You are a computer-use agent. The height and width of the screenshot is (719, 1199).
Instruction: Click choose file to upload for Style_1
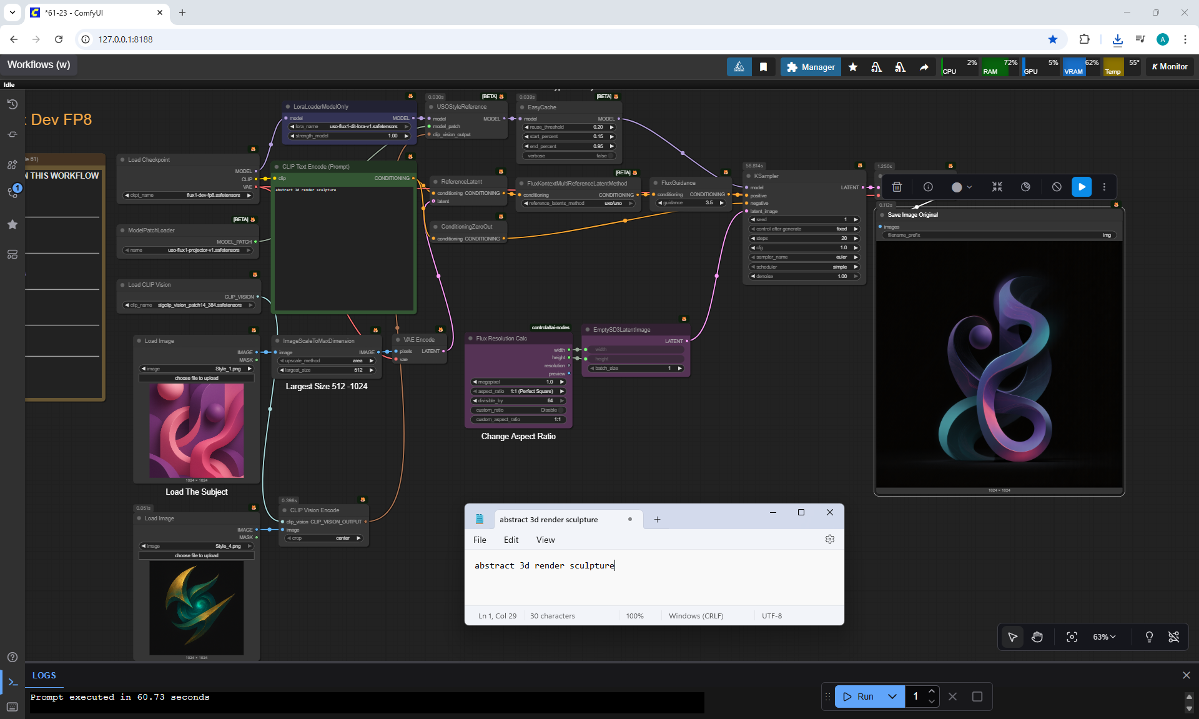196,378
